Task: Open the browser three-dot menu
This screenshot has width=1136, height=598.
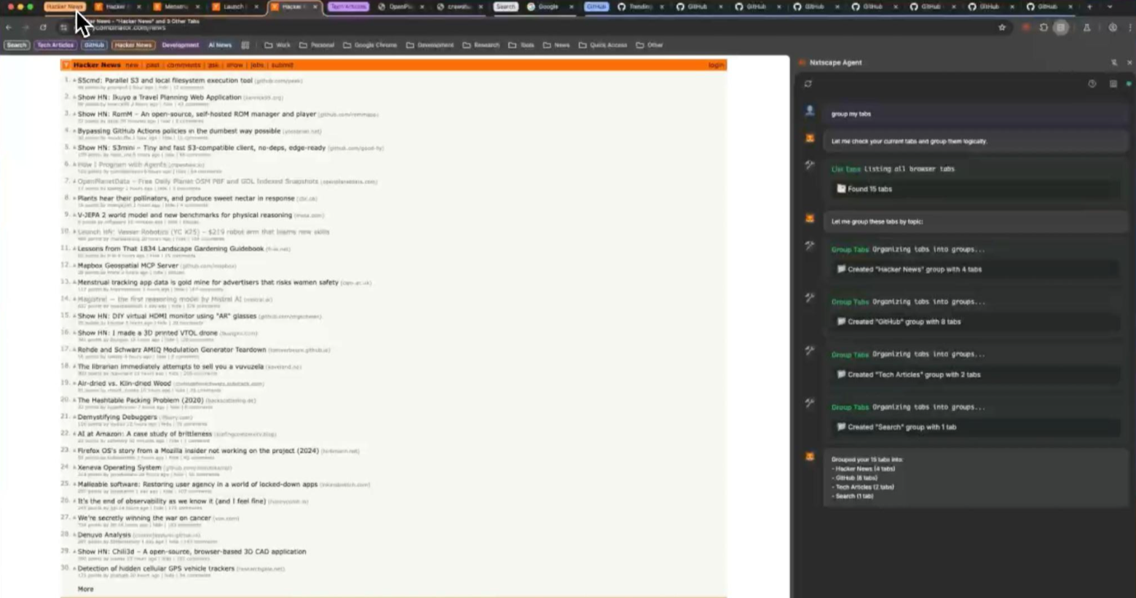Action: click(1130, 28)
